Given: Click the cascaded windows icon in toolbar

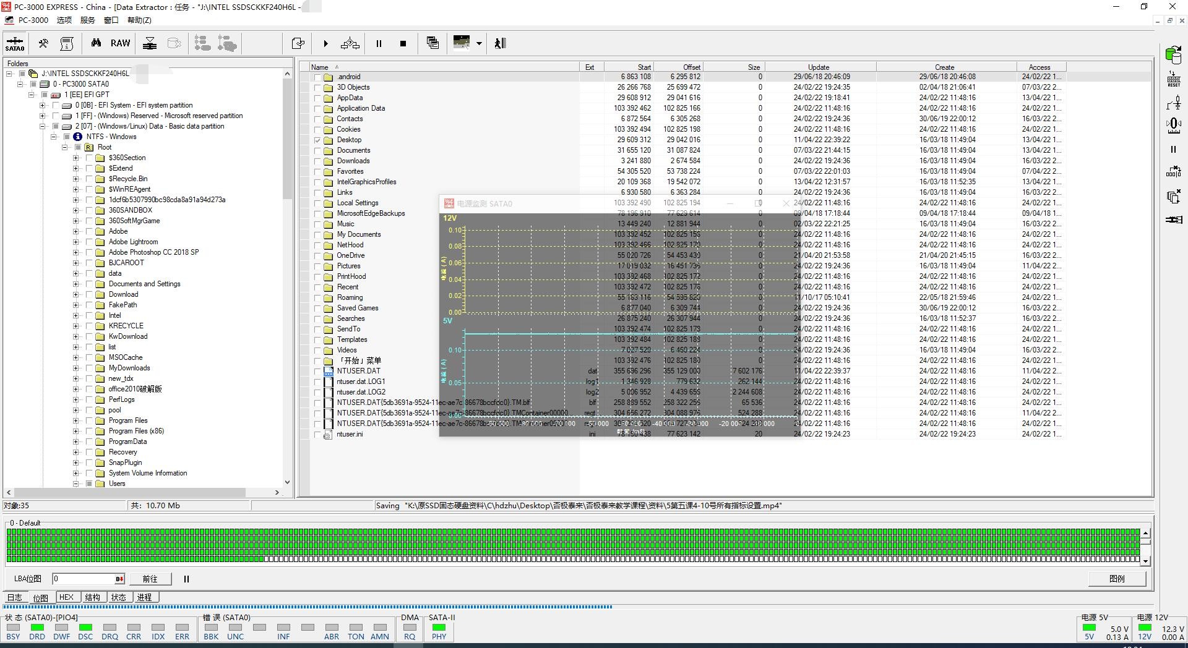Looking at the screenshot, I should point(433,43).
